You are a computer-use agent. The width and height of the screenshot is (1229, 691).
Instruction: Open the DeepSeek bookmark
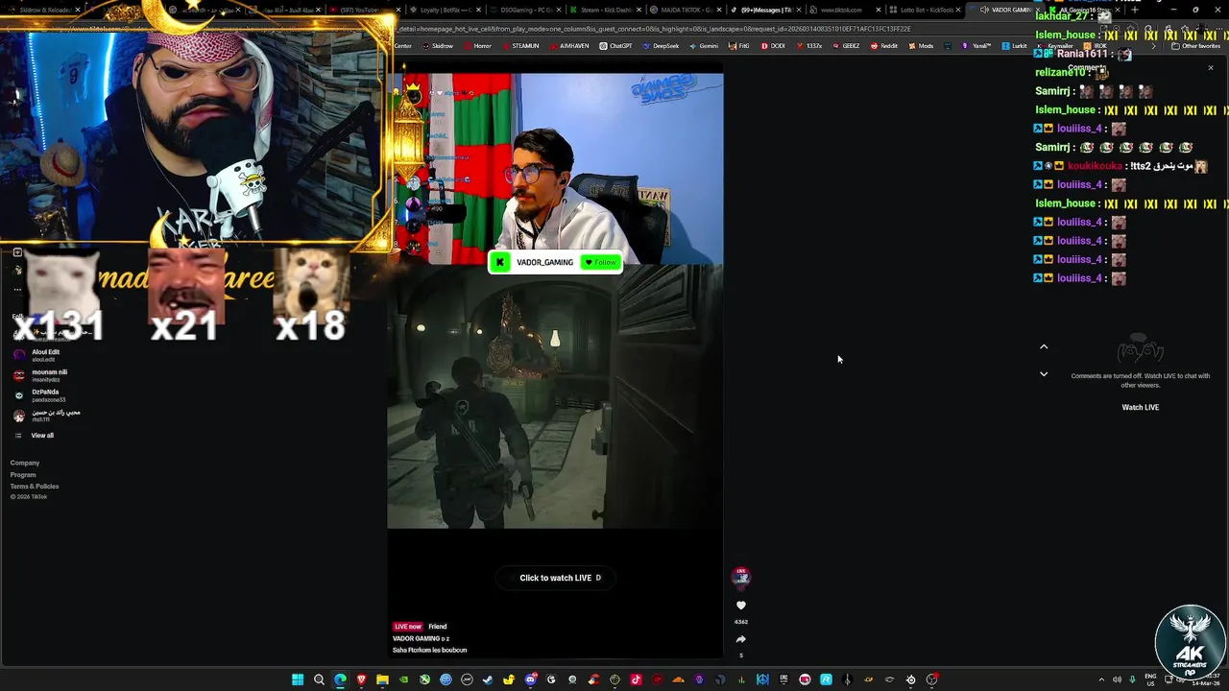point(661,46)
